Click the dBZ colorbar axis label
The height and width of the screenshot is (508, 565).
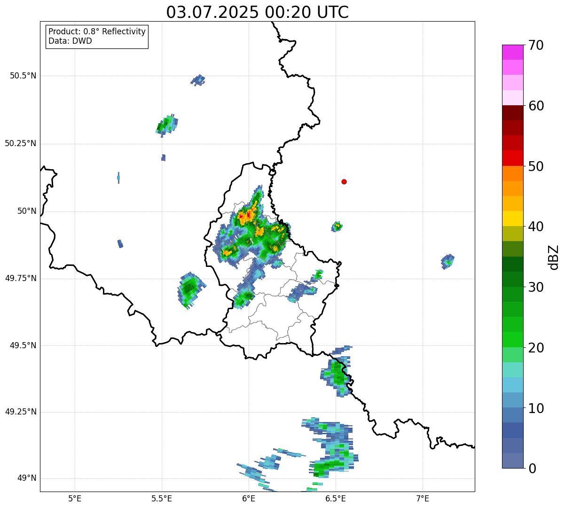coord(554,257)
